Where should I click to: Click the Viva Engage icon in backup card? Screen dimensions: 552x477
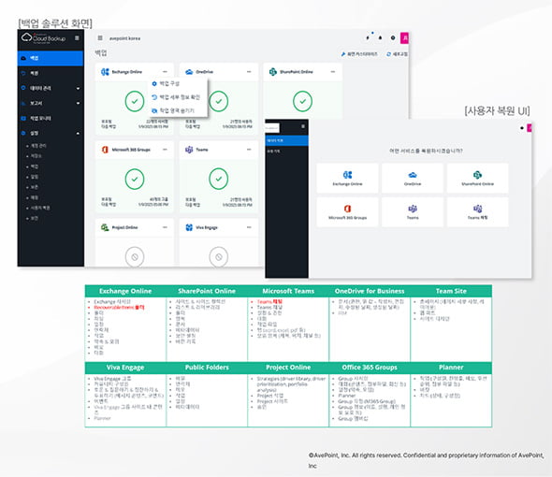[x=189, y=227]
